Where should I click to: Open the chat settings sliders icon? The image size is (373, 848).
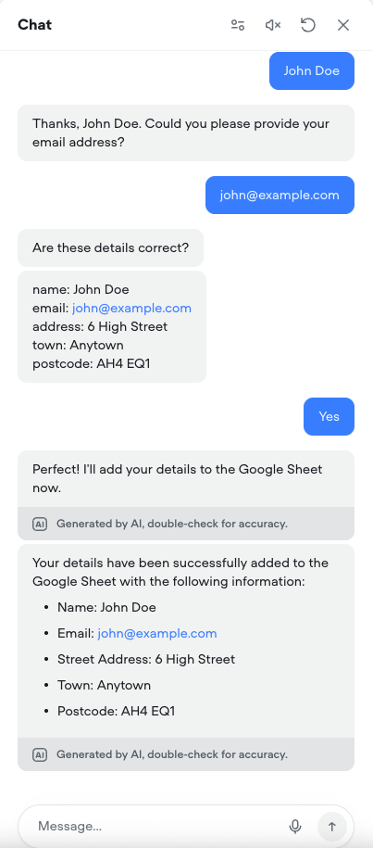(238, 25)
